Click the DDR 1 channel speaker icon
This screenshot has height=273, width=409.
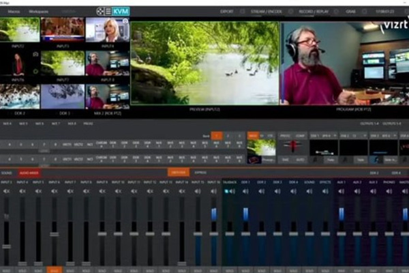(x=245, y=191)
